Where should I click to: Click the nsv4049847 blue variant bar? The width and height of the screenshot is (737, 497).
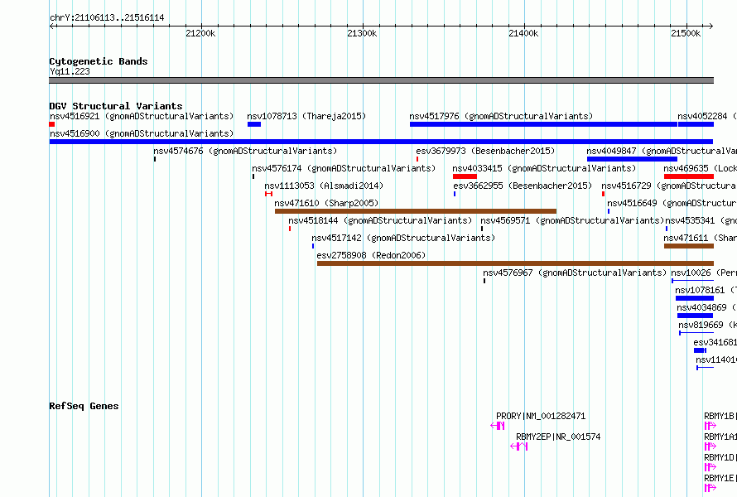pyautogui.click(x=632, y=159)
